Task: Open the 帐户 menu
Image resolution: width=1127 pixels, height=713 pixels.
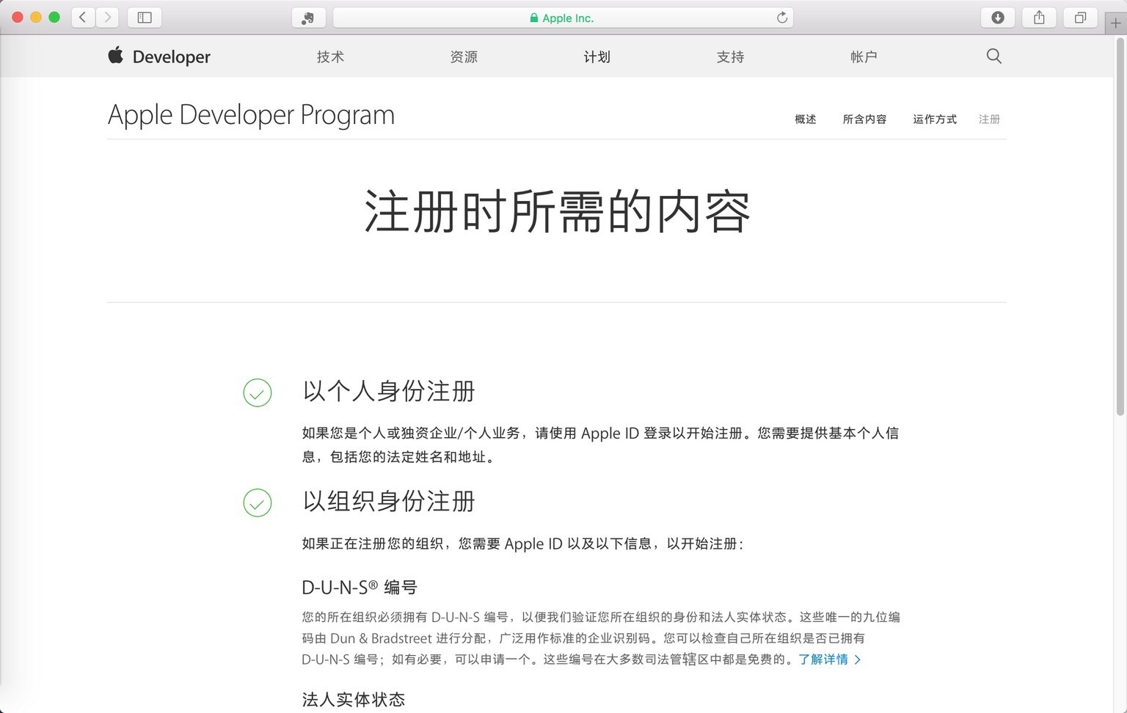Action: [864, 57]
